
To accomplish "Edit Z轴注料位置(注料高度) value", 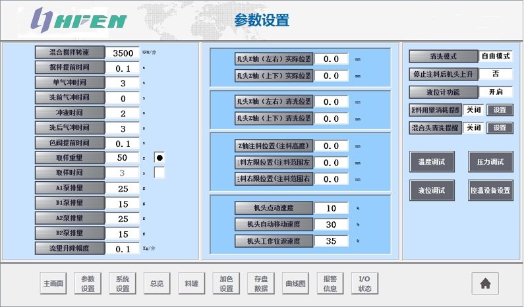I will (331, 146).
